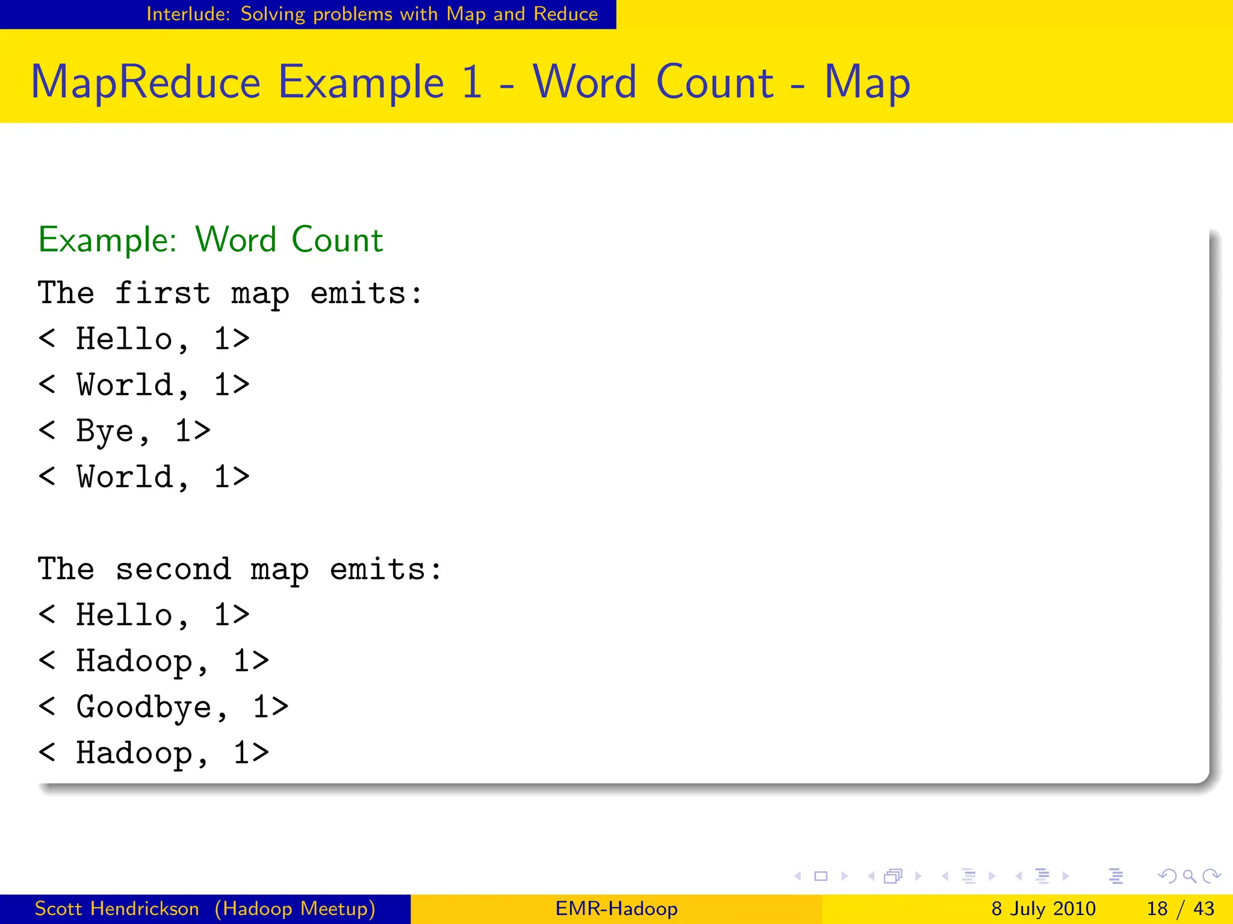Click the go-back curved arrow icon
The width and height of the screenshot is (1233, 924).
click(1167, 876)
